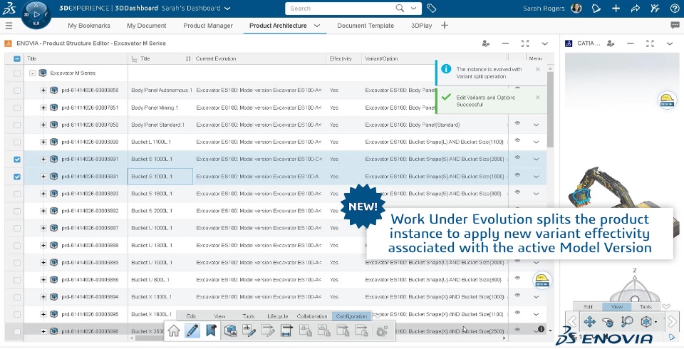Click the search magnifier icon
This screenshot has height=349, width=684.
click(x=400, y=9)
